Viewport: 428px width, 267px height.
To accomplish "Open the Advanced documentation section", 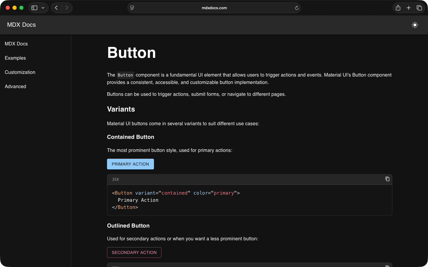I will (15, 86).
